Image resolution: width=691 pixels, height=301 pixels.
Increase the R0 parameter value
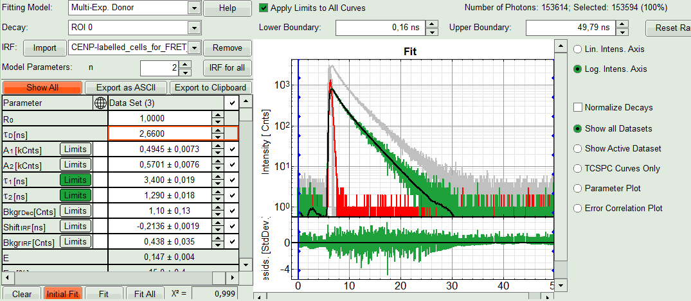click(x=219, y=116)
